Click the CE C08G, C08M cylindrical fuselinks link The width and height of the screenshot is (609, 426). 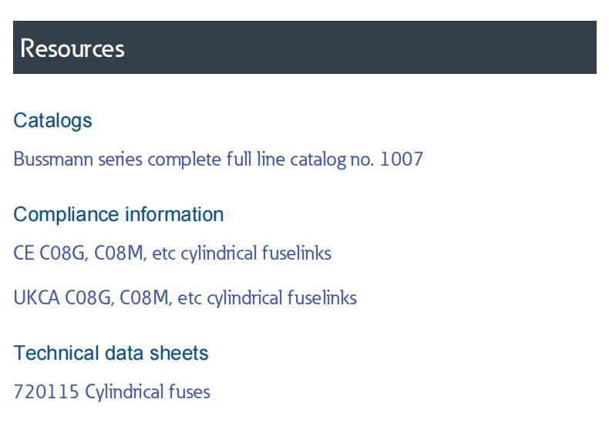pyautogui.click(x=172, y=253)
